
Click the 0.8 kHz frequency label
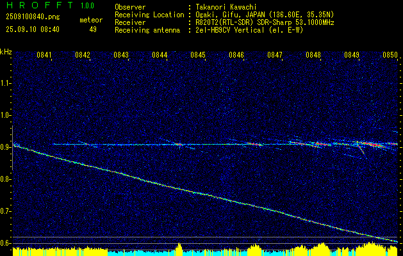point(5,179)
